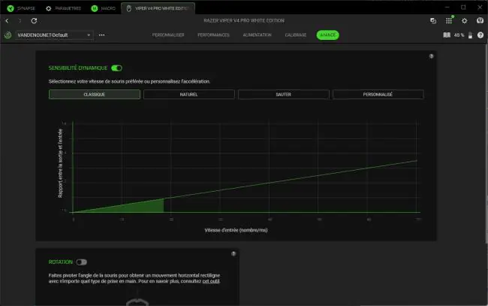Click the SENSIBILITÉ DYNAMIQUE heading
The width and height of the screenshot is (488, 306).
pos(78,68)
